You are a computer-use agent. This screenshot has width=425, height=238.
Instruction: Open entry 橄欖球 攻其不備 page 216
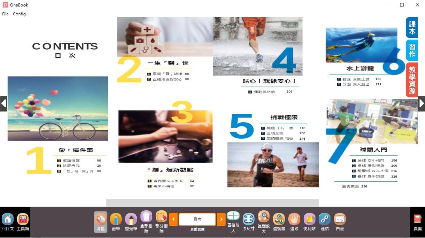pos(375,171)
